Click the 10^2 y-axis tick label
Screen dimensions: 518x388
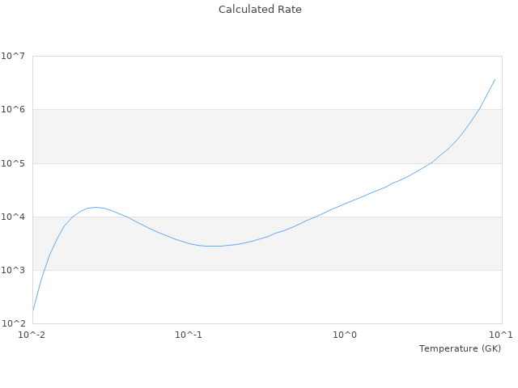[13, 323]
